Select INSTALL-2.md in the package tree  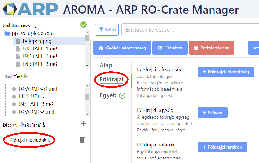point(40,56)
